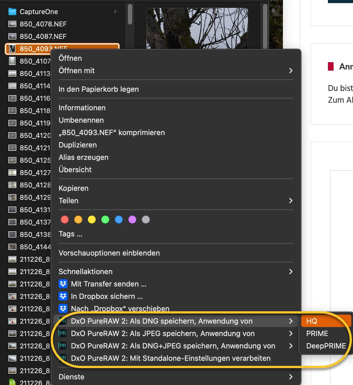
Task: Click the 850_4127 file icon
Action: pos(12,173)
